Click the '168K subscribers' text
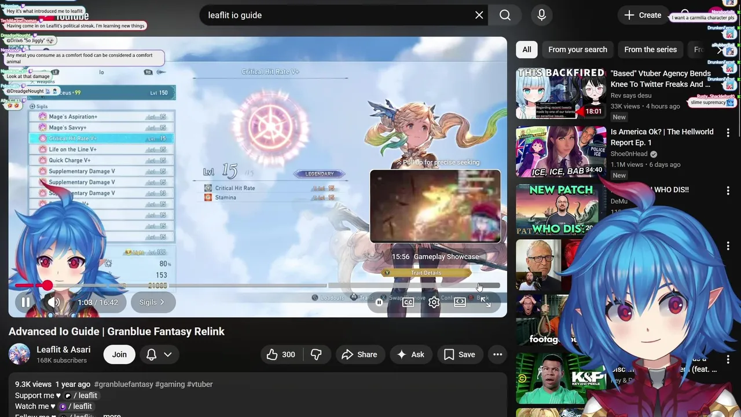Viewport: 741px width, 417px height. (x=62, y=360)
